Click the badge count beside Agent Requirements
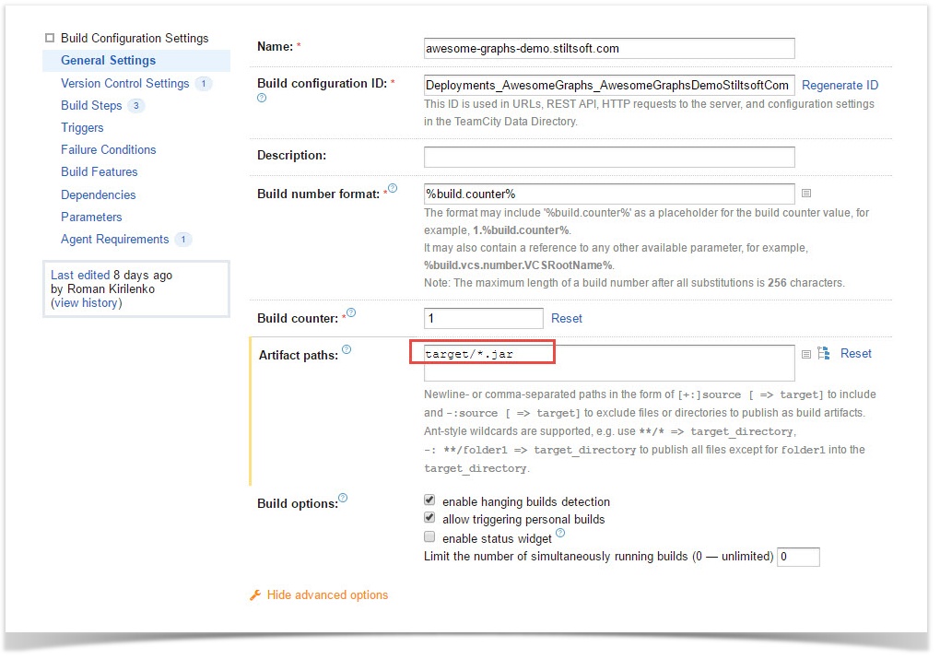This screenshot has width=940, height=659. point(183,240)
